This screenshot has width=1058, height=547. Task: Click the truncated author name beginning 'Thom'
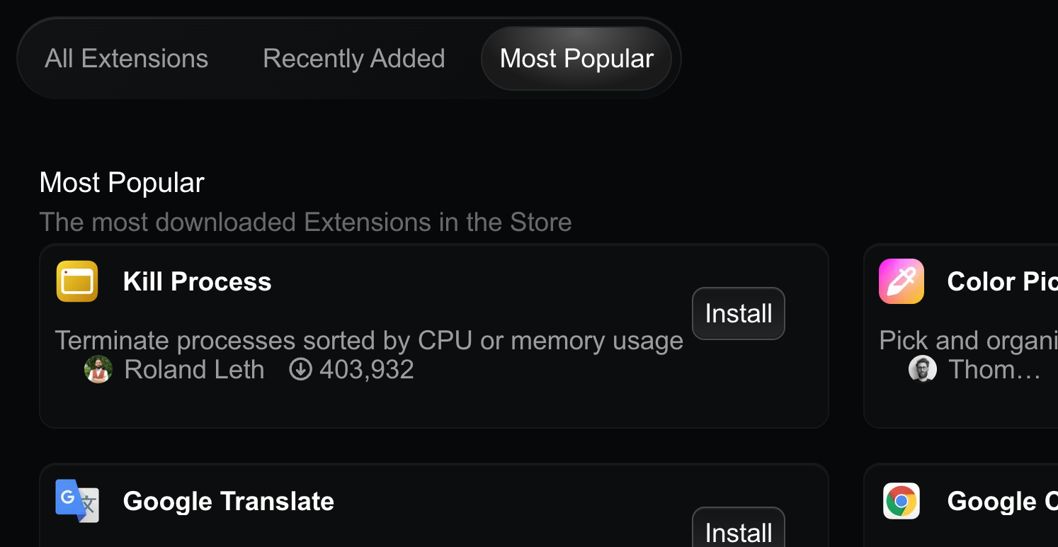pyautogui.click(x=994, y=370)
